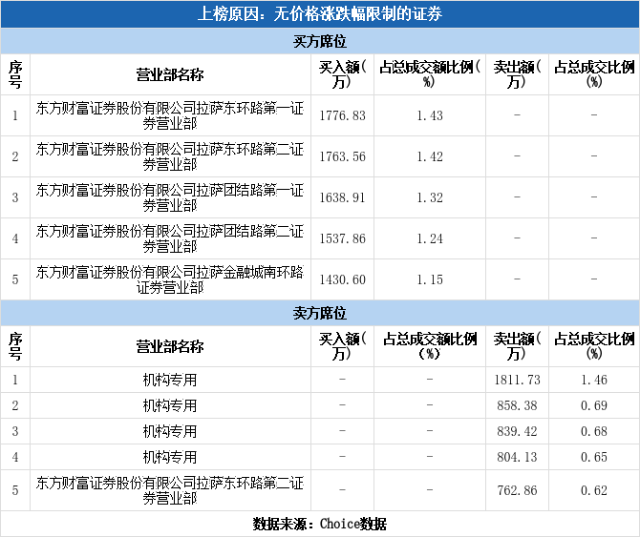
Task: Select sell amount 762.86
Action: click(x=517, y=490)
